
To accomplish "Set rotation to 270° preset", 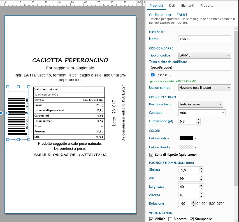I will pos(220,204).
